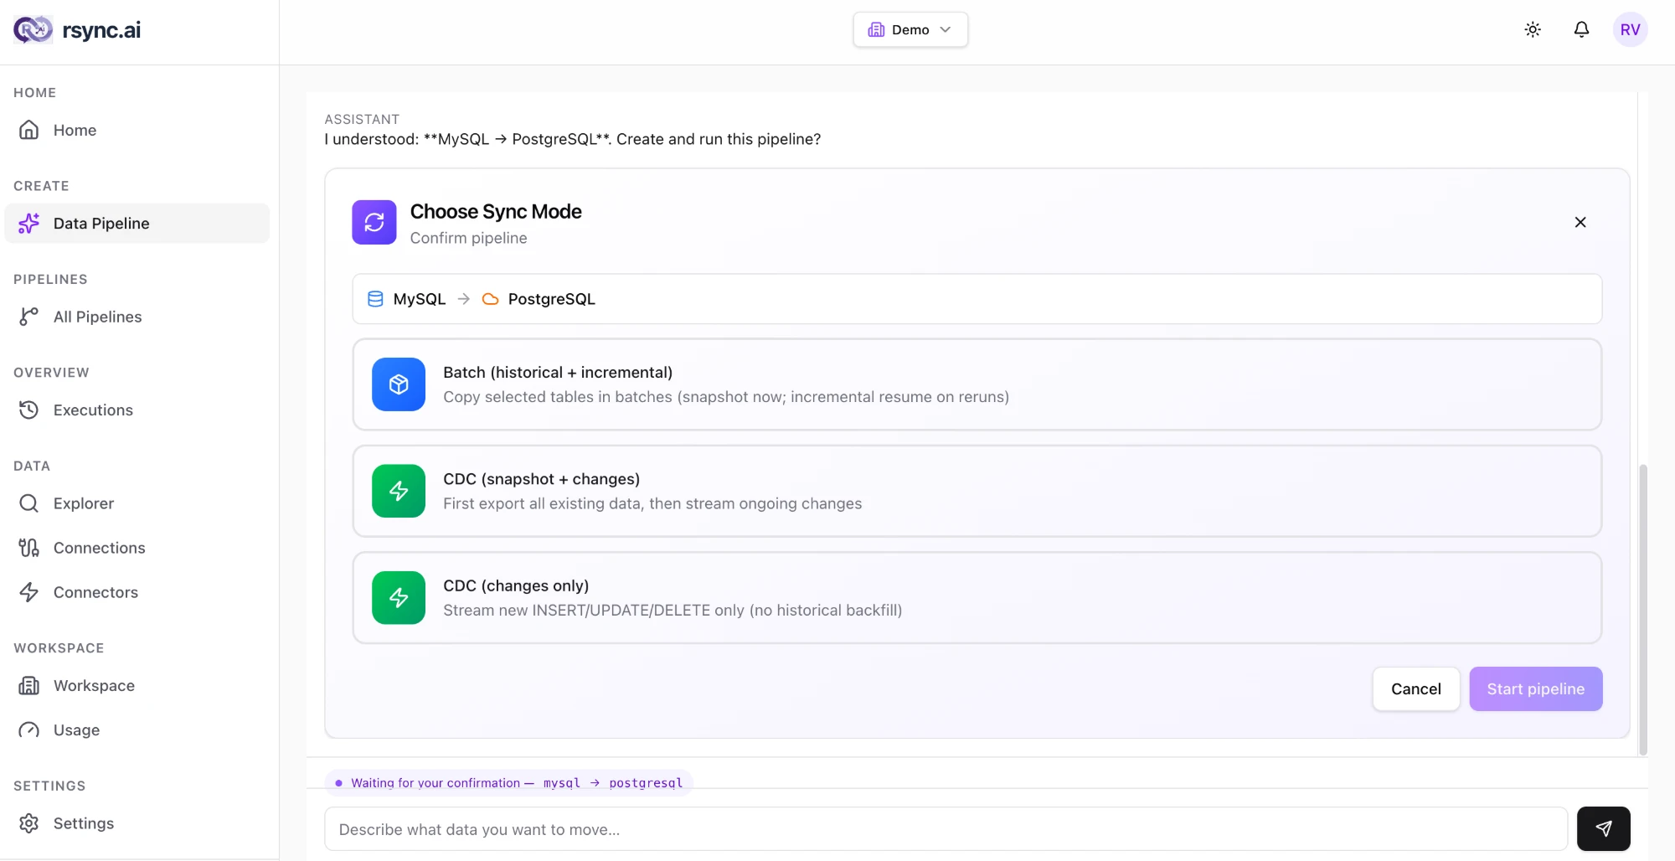The image size is (1675, 861).
Task: Toggle the light/dark theme sun icon
Action: coord(1533,29)
